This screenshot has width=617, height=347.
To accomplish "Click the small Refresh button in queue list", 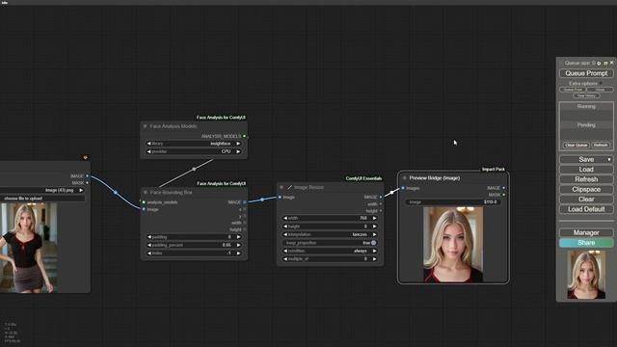I will point(601,146).
